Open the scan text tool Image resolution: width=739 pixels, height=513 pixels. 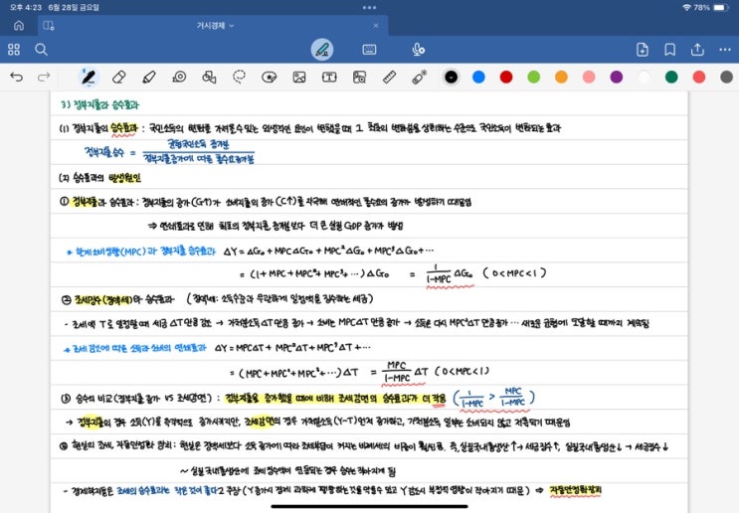(x=360, y=77)
